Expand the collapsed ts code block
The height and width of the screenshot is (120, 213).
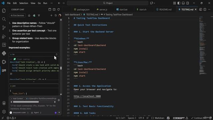(34, 82)
